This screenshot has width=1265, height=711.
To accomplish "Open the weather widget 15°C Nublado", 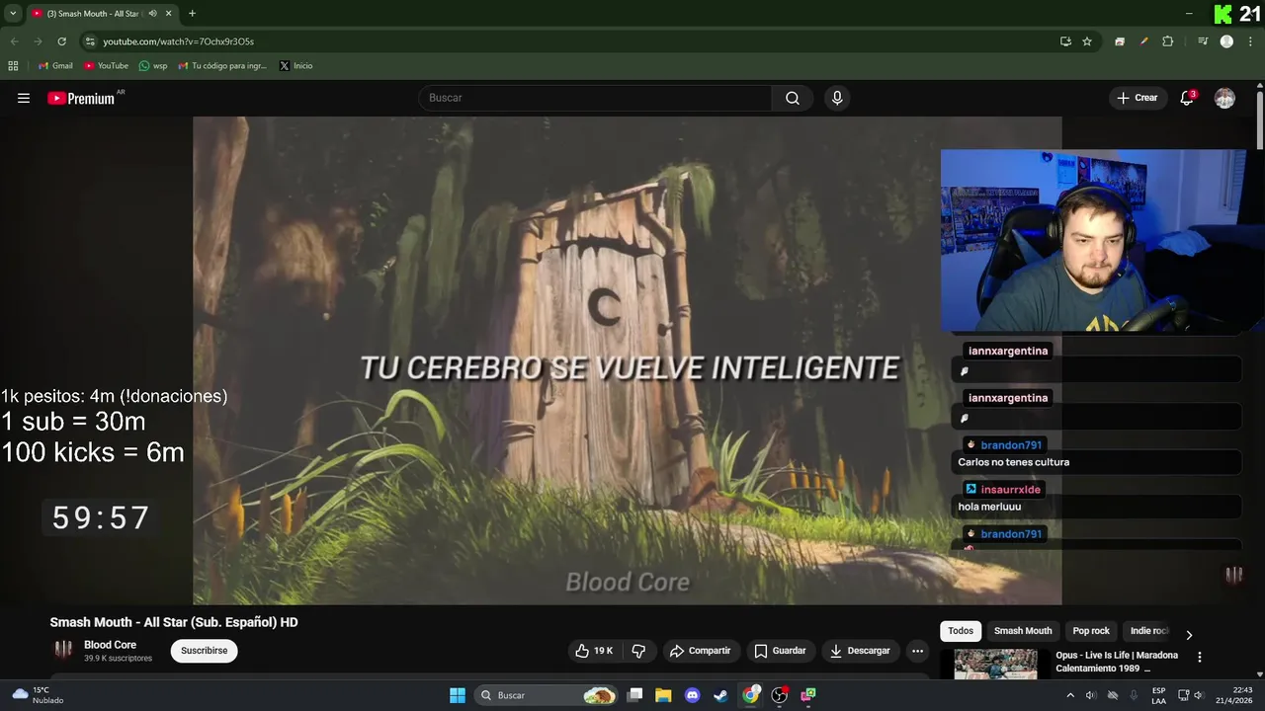I will [x=36, y=695].
